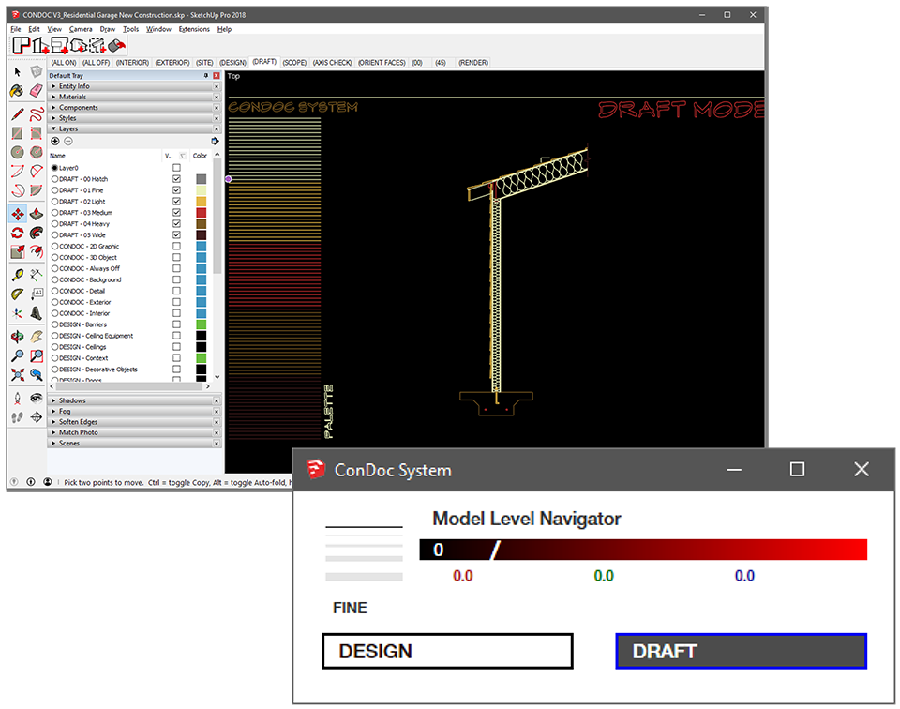Switch to the (RENDER) scene tab
900x709 pixels.
pyautogui.click(x=473, y=63)
